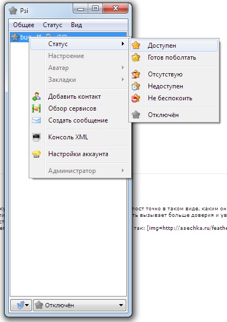Set status to Отключён in submenu
The image size is (227, 322).
point(174,115)
